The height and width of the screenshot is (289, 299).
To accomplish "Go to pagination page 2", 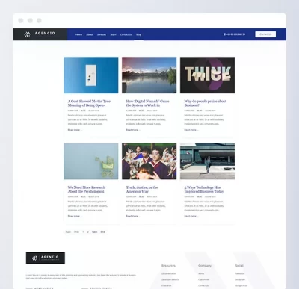I will (x=87, y=232).
